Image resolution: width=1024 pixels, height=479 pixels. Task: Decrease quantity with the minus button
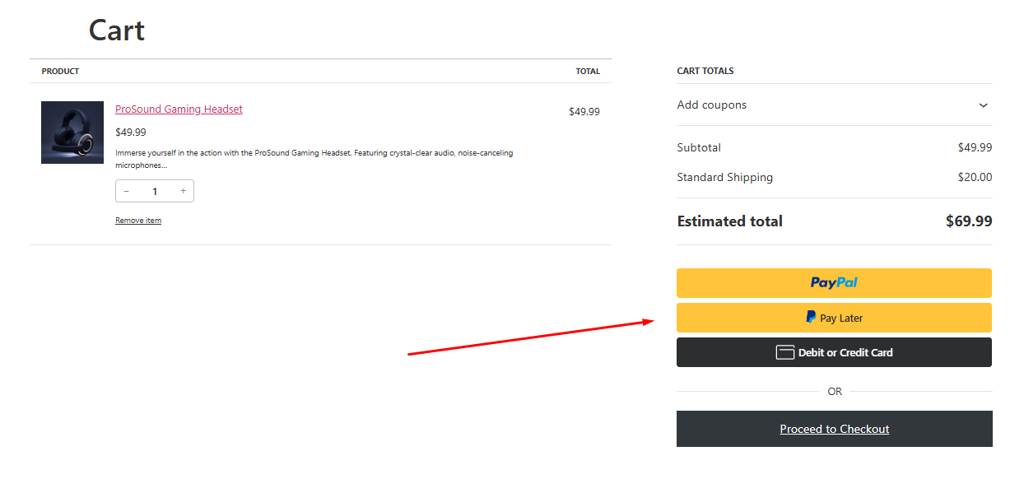pos(127,191)
